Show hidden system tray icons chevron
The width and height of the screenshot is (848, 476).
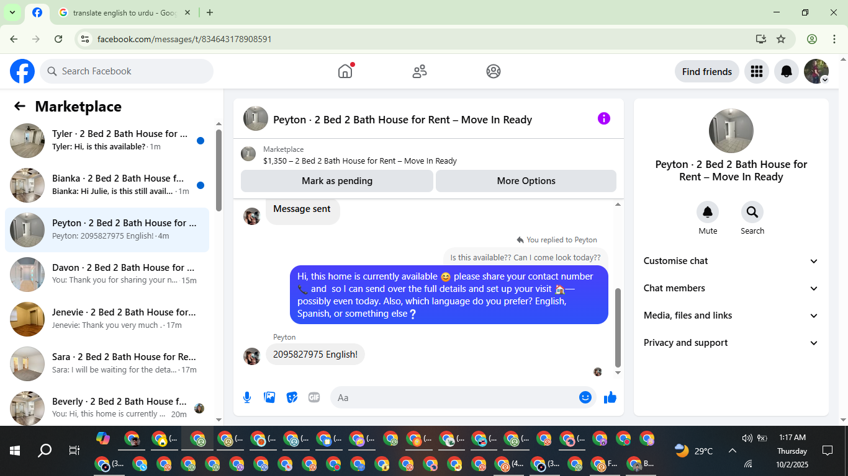(732, 451)
